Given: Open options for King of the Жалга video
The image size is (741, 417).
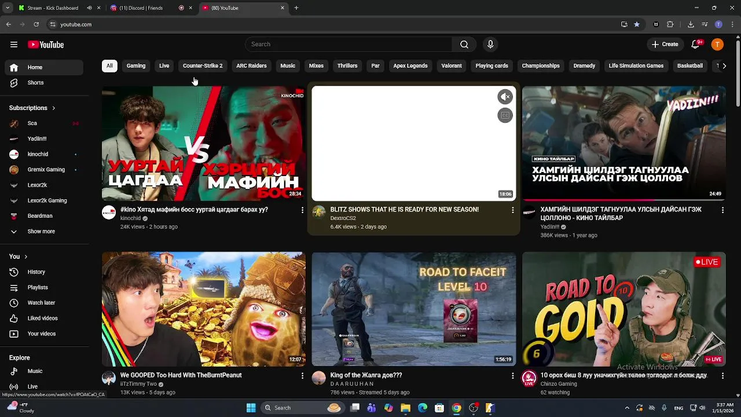Looking at the screenshot, I should [x=512, y=376].
